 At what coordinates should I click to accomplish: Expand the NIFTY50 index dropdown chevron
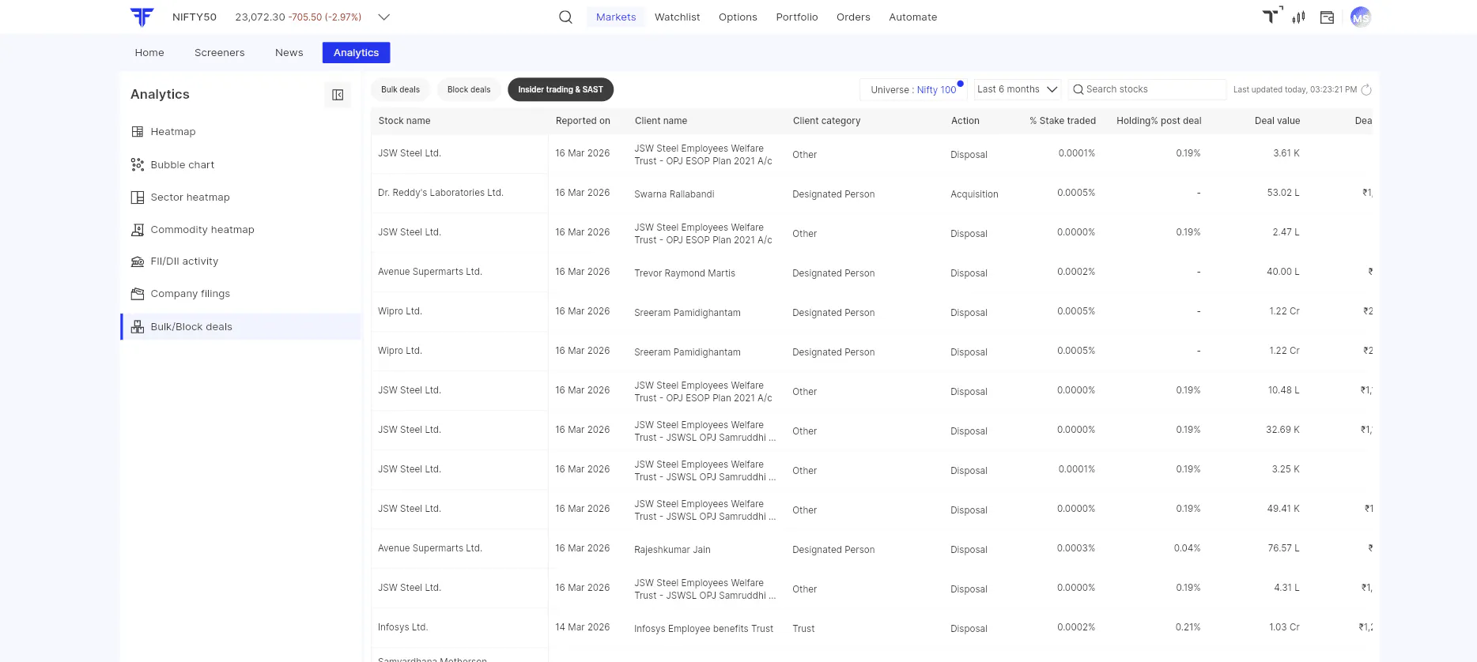coord(384,17)
